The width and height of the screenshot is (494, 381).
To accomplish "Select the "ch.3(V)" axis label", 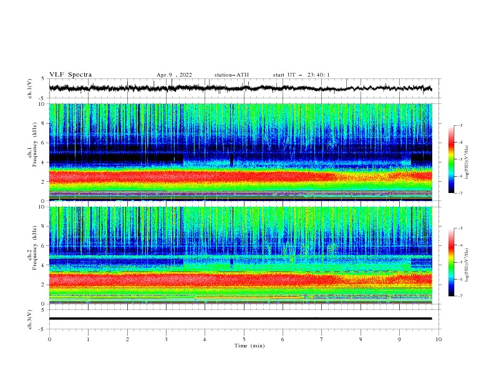I will 30,319.
